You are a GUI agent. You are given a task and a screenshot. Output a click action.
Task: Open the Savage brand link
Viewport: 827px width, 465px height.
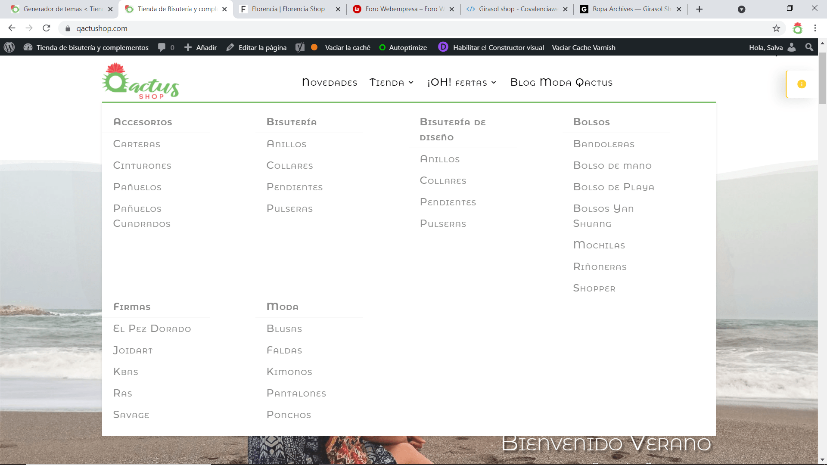pos(131,415)
